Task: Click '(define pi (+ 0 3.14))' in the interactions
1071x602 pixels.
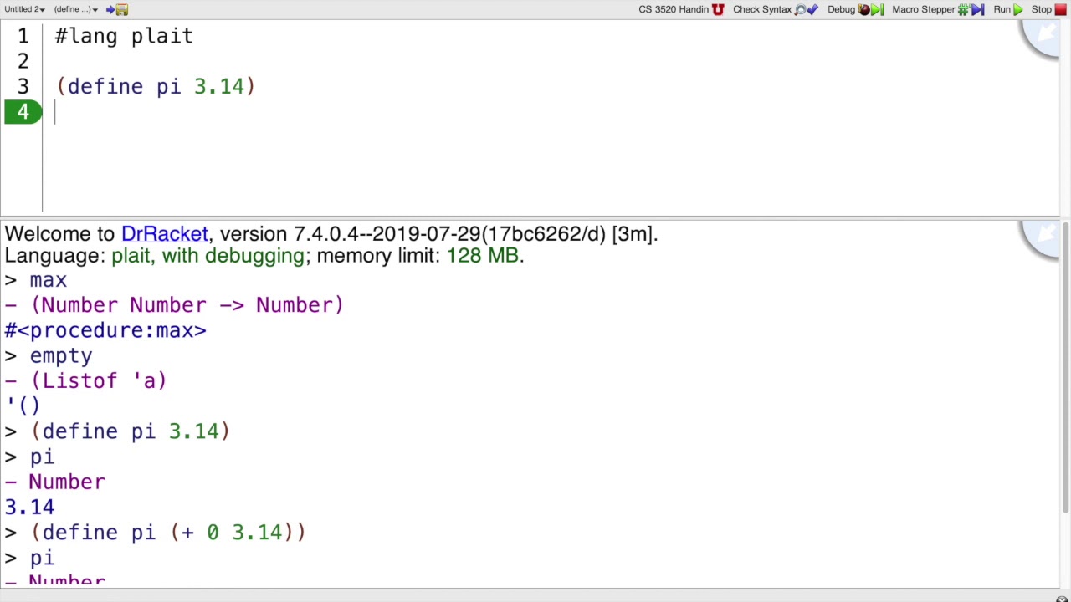Action: 168,533
